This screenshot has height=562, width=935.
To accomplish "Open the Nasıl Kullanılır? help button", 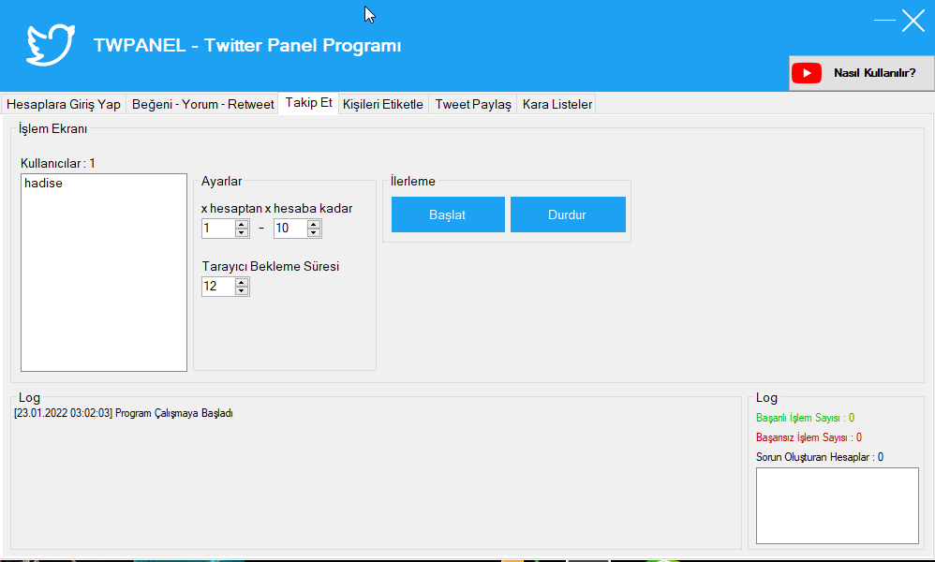I will tap(862, 73).
